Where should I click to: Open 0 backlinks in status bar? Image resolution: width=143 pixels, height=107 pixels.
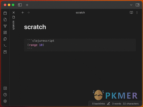99,104
